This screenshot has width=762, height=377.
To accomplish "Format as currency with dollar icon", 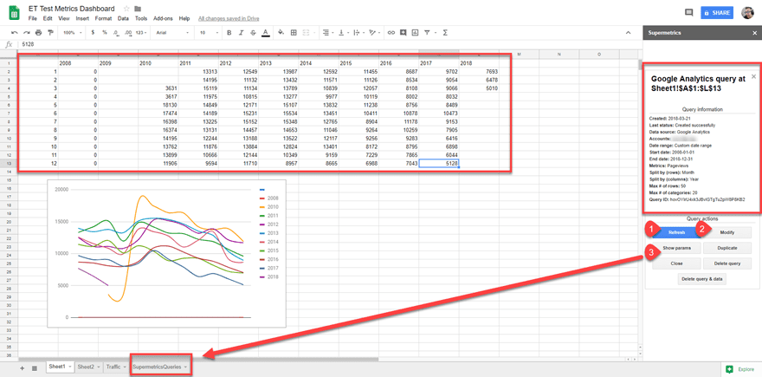I will click(93, 33).
